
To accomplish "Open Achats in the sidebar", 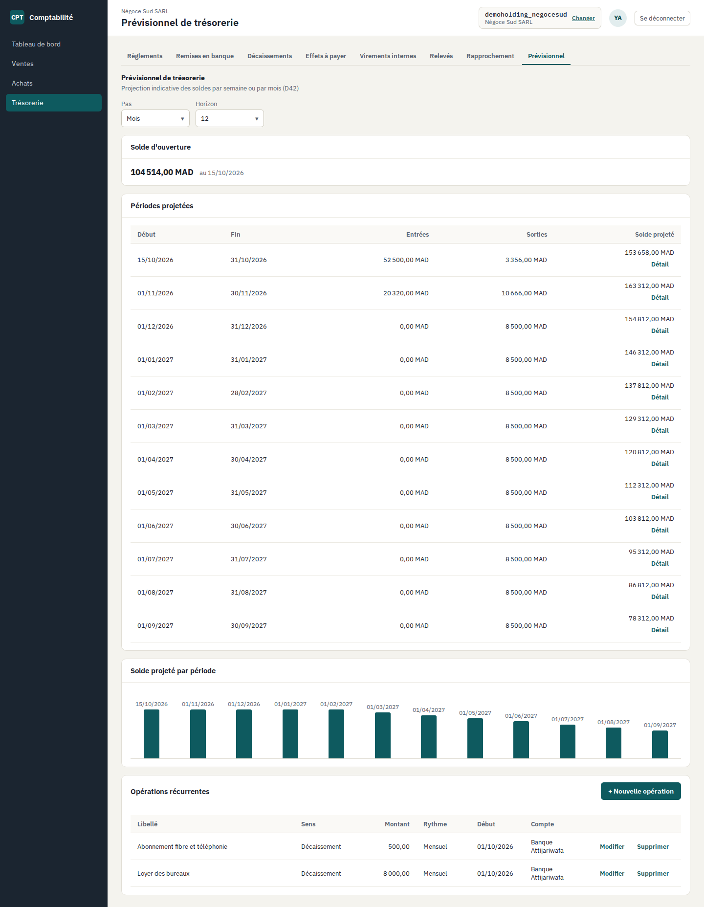I will 54,83.
